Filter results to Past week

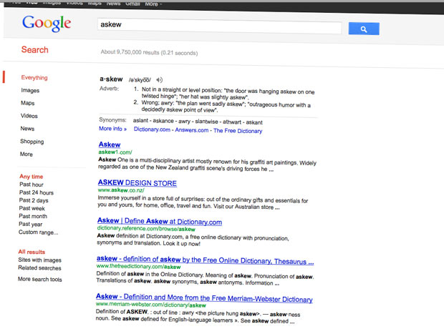[x=32, y=208]
